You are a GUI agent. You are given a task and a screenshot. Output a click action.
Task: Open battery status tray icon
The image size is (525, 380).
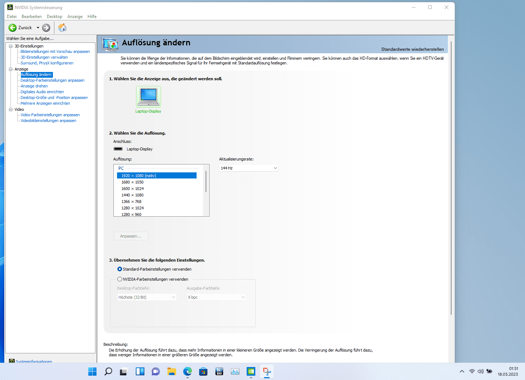coord(489,371)
